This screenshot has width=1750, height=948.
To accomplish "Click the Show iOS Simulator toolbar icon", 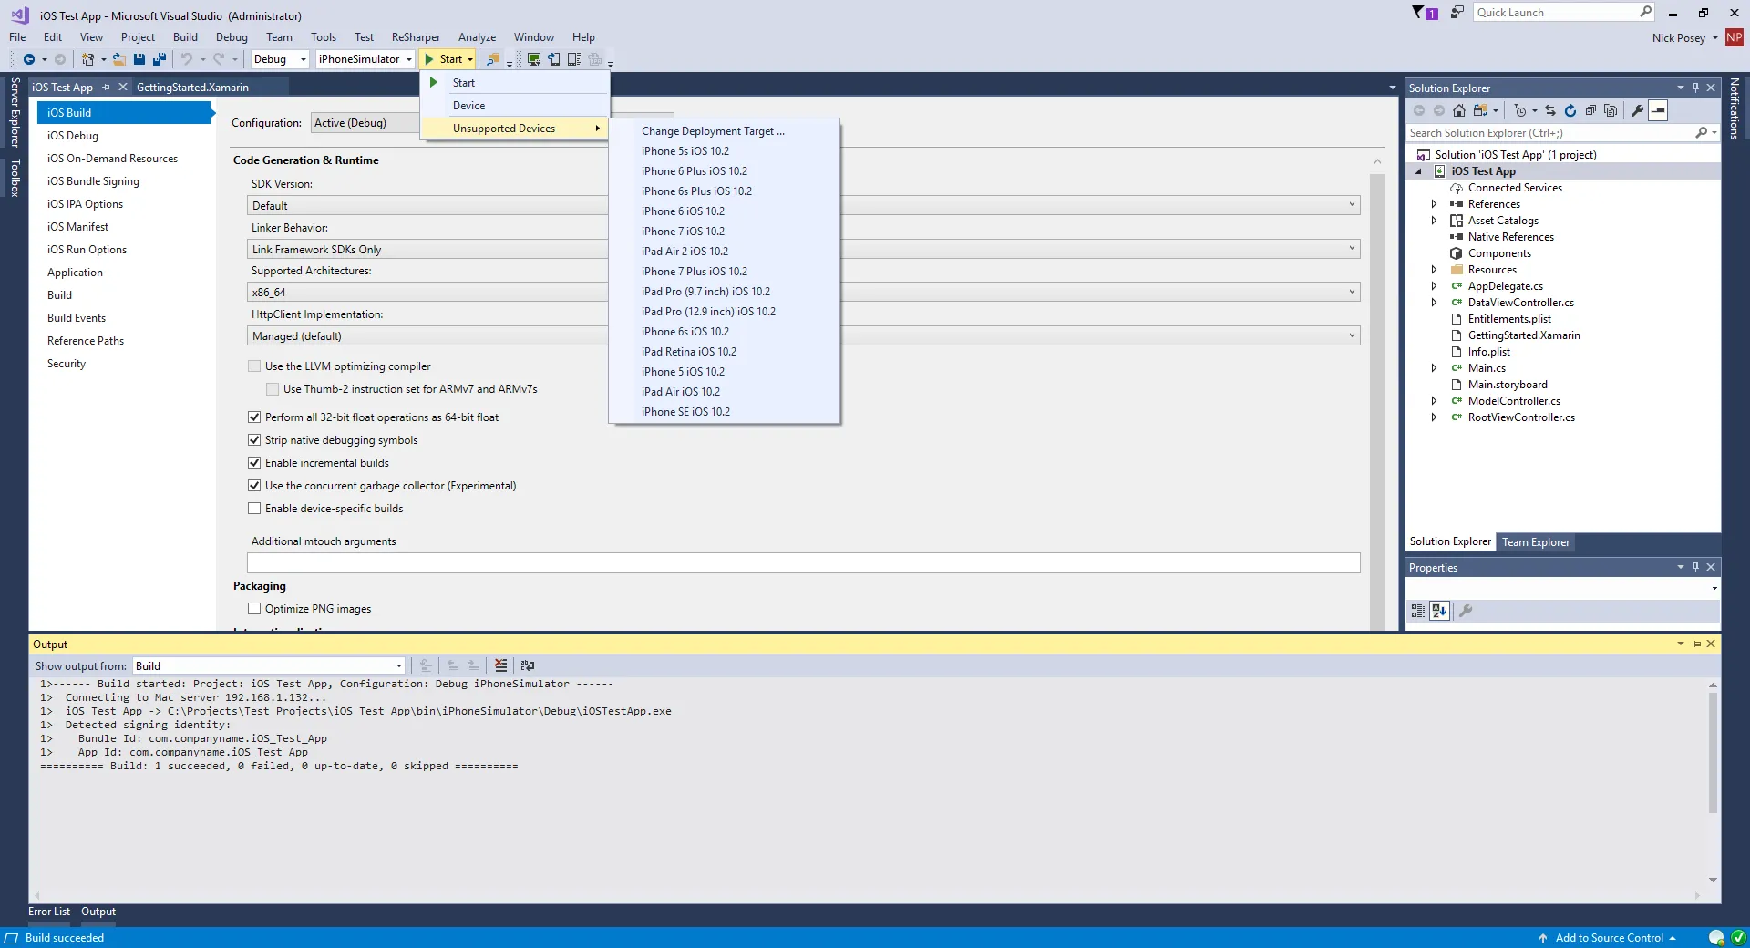I will [x=554, y=59].
